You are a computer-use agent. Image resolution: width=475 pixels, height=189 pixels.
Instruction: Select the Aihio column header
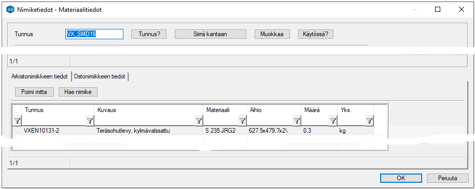pyautogui.click(x=274, y=111)
